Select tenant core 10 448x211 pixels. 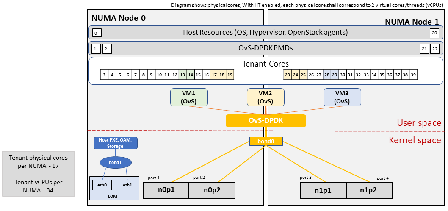(x=159, y=75)
